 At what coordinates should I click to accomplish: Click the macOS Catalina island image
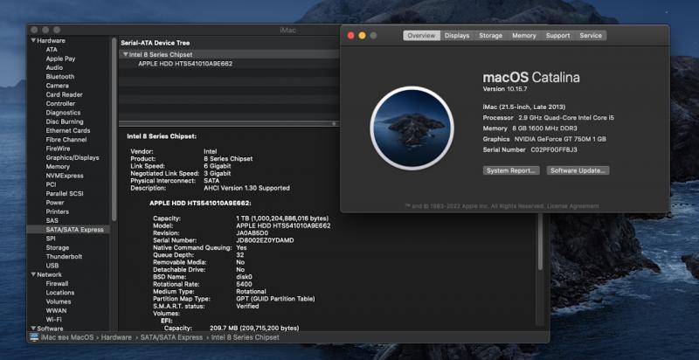pyautogui.click(x=412, y=128)
